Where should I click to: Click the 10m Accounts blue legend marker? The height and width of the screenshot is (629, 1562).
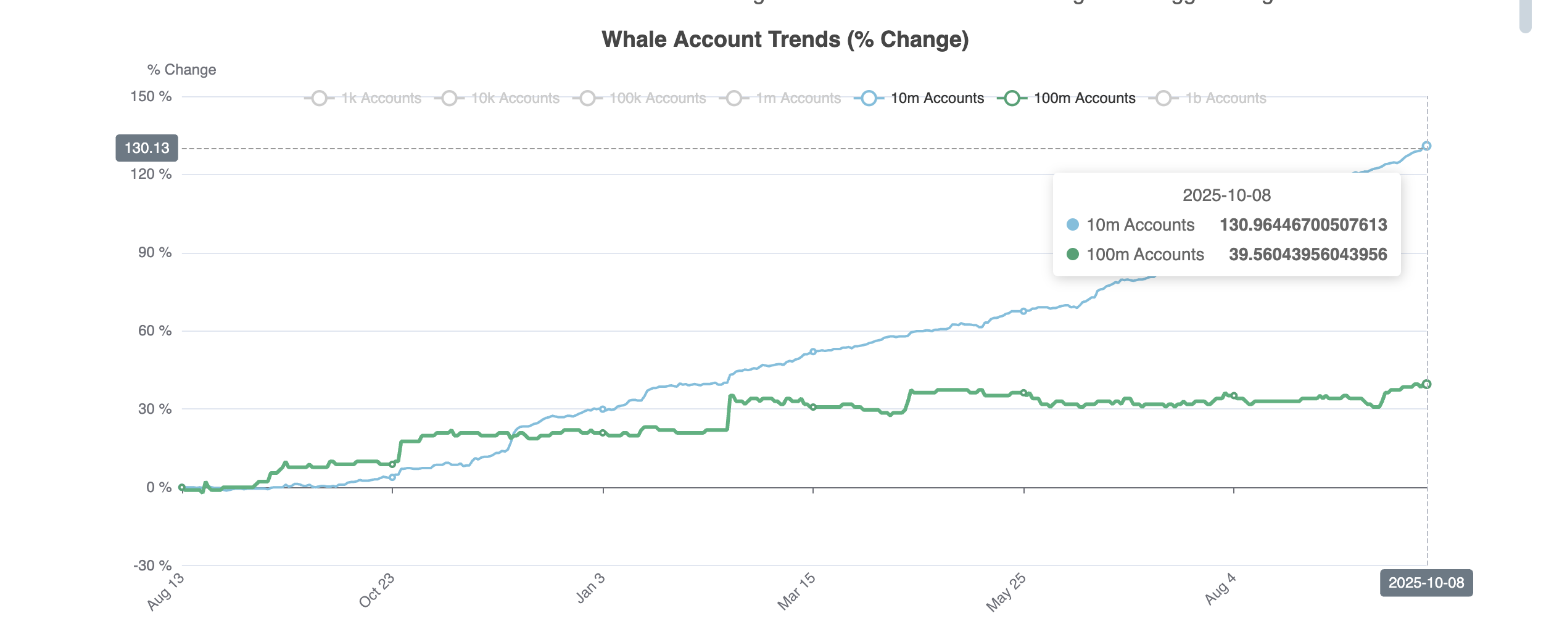(869, 97)
